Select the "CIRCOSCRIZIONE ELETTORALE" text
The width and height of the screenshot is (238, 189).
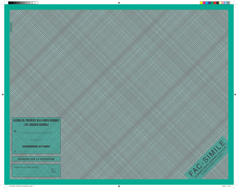coord(36,146)
